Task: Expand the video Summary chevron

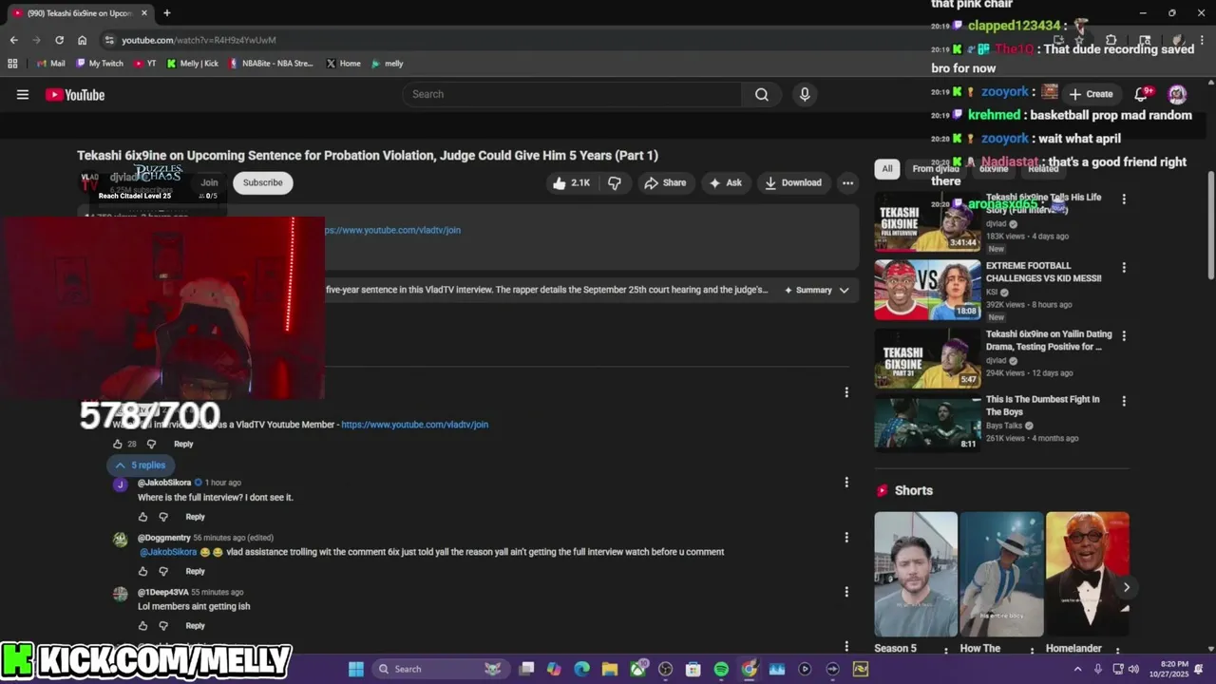Action: pos(844,290)
